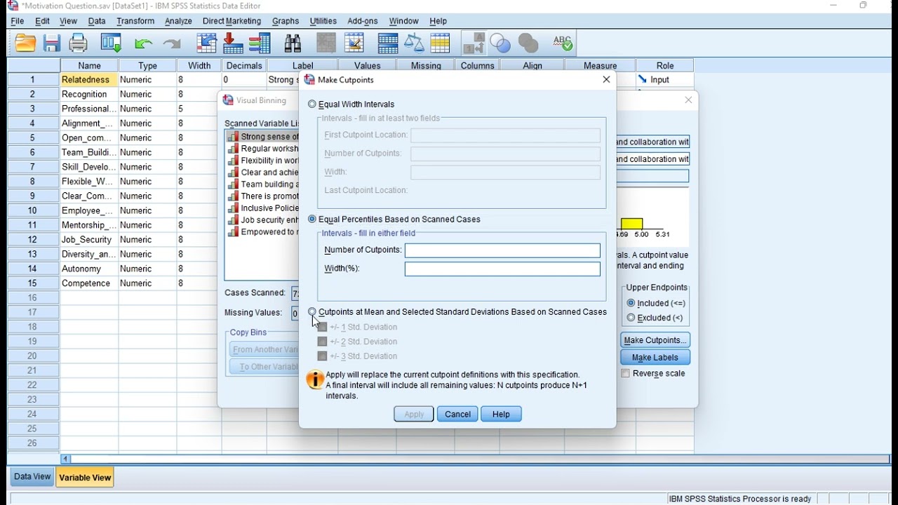
Task: Open the Analyze menu
Action: [178, 21]
